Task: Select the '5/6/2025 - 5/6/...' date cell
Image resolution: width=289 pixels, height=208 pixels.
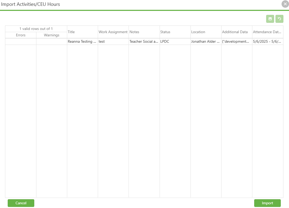Action: (268, 41)
